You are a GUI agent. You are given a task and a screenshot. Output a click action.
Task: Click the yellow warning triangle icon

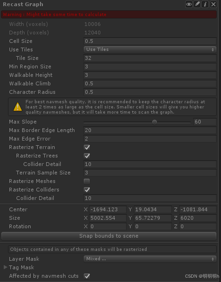coord(17,107)
